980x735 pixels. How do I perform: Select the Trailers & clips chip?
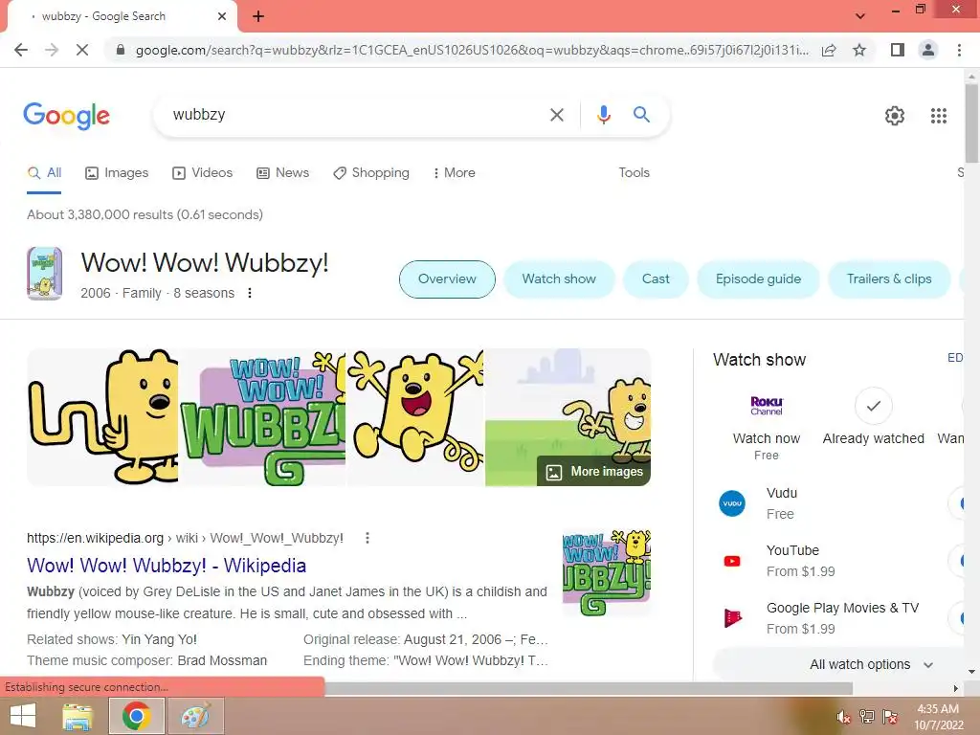tap(889, 279)
